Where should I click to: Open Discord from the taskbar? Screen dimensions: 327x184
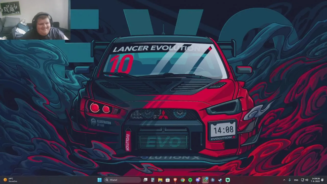198,180
